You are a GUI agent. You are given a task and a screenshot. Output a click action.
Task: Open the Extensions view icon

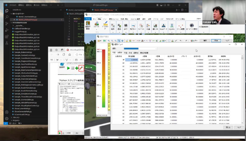pos(6,37)
